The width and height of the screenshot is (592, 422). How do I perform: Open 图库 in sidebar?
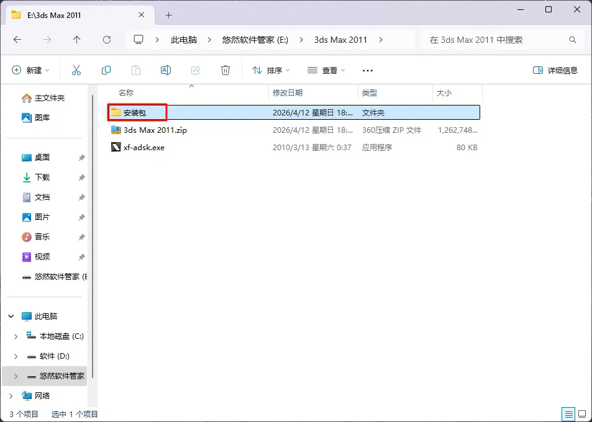coord(35,118)
